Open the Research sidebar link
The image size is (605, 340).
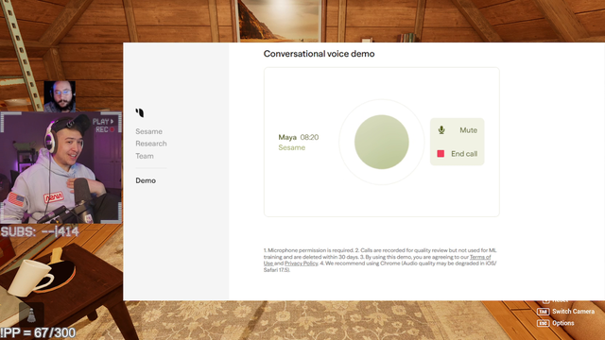click(151, 144)
